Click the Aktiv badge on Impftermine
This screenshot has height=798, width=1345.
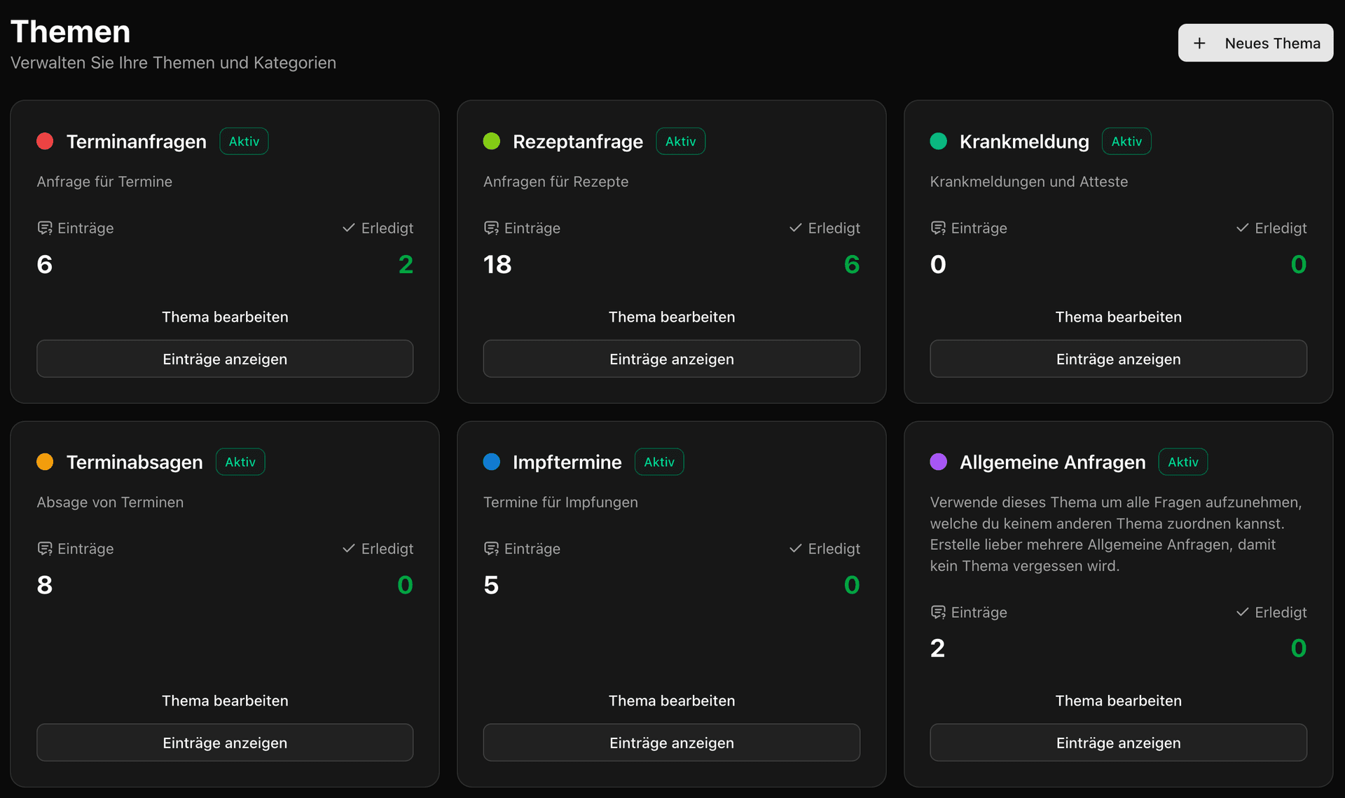click(659, 462)
